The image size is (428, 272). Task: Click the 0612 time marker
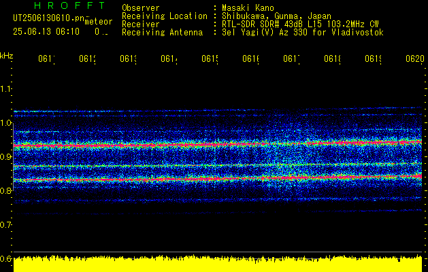pyautogui.click(x=87, y=59)
